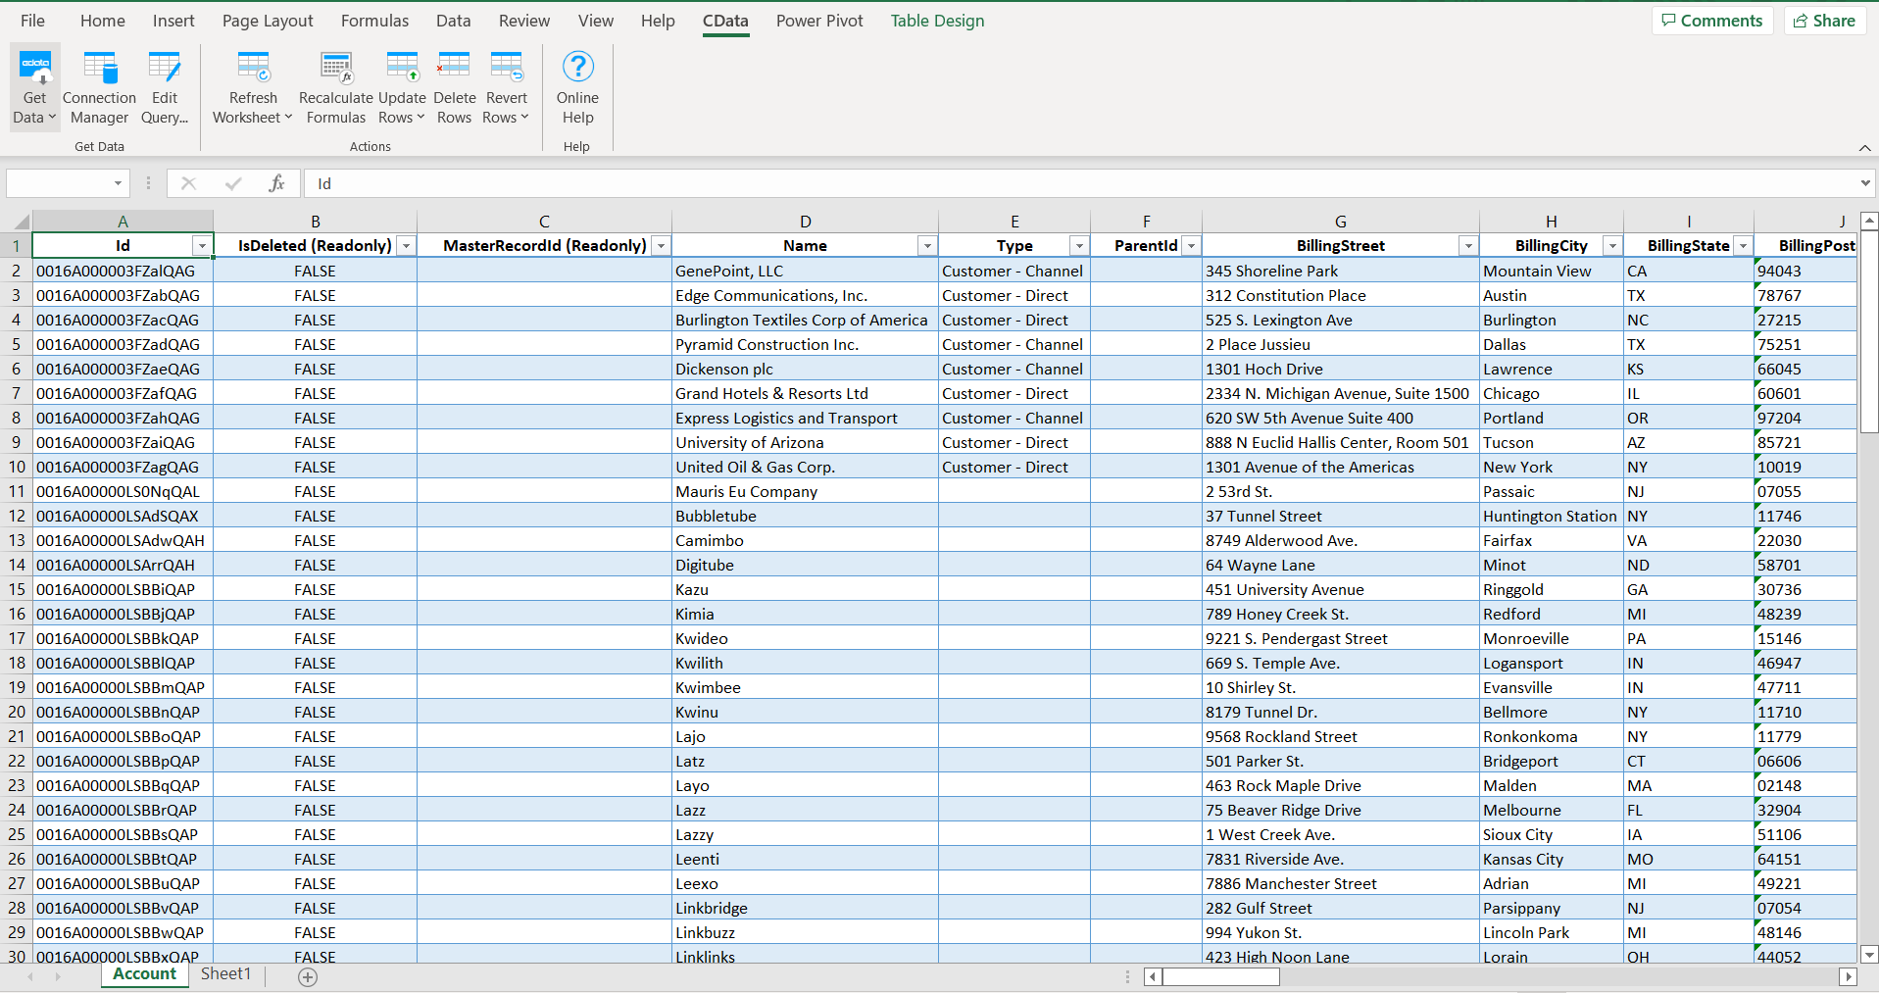The height and width of the screenshot is (993, 1879).
Task: Expand the Type column filter
Action: coord(1078,246)
